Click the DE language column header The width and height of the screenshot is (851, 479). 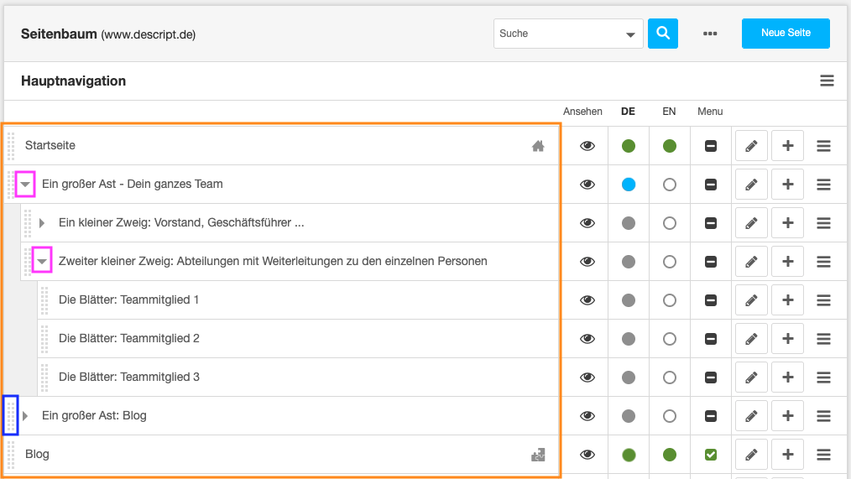628,112
